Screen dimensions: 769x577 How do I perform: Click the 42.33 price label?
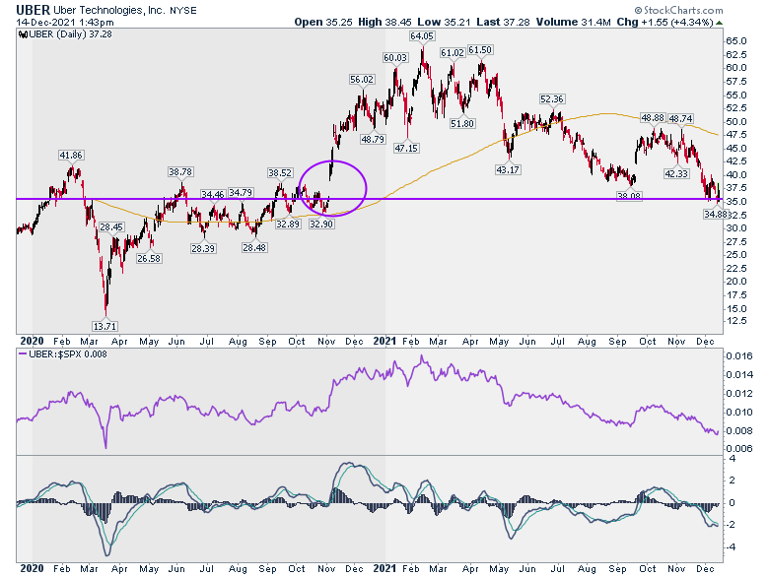(676, 173)
